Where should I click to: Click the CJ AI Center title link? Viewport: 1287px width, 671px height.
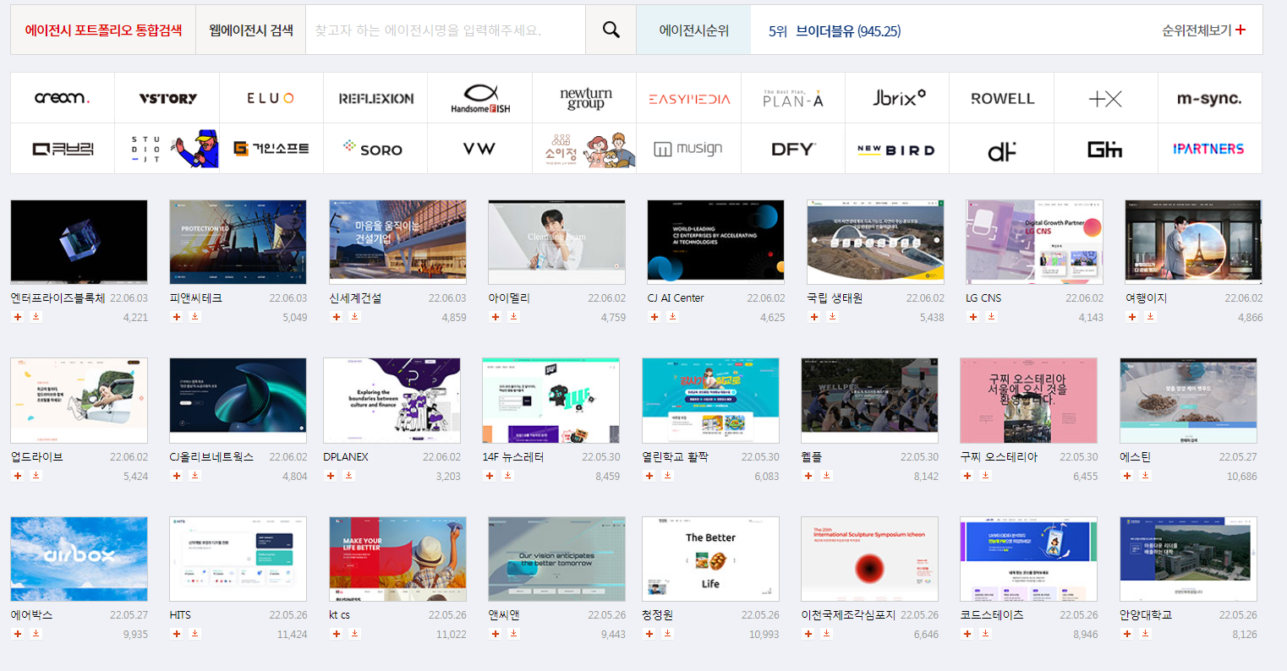[675, 298]
